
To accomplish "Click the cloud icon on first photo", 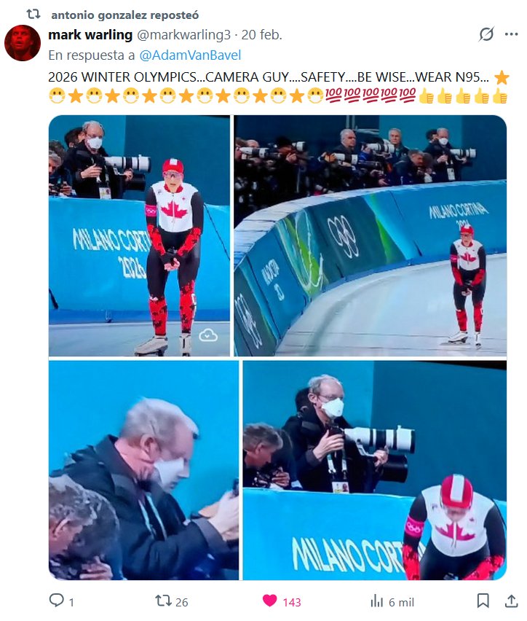I will (x=208, y=335).
